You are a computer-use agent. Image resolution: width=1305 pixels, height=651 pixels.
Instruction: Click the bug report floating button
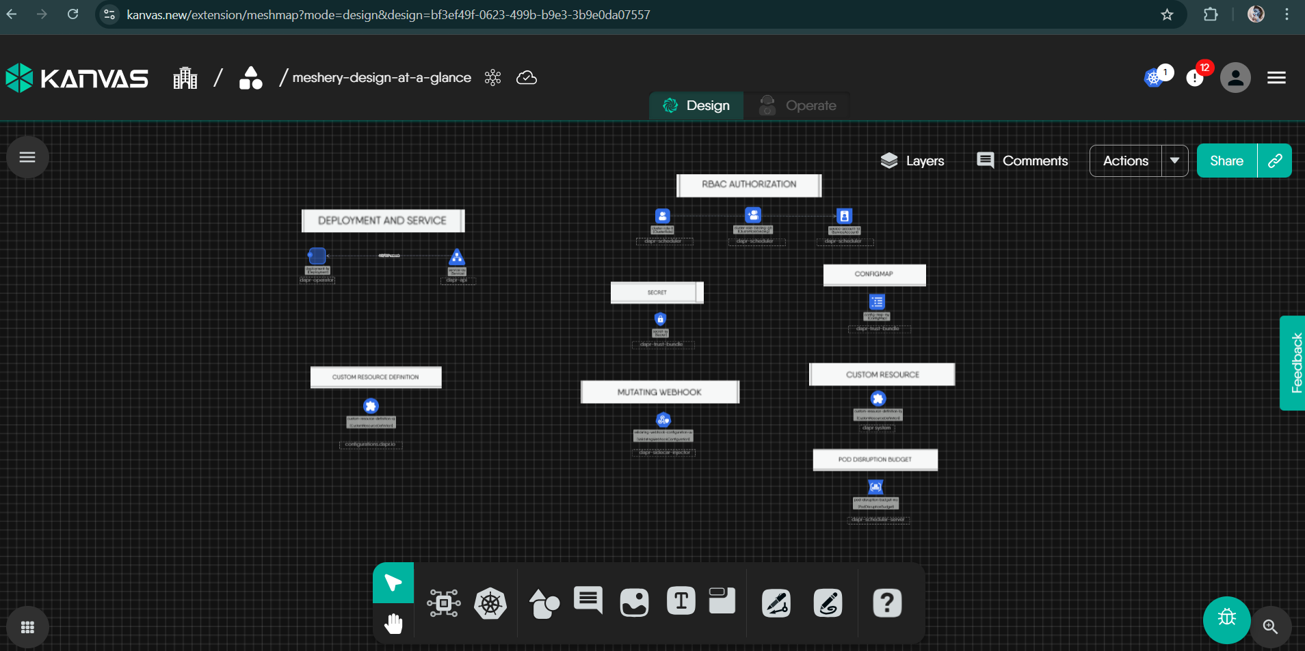[x=1226, y=620]
